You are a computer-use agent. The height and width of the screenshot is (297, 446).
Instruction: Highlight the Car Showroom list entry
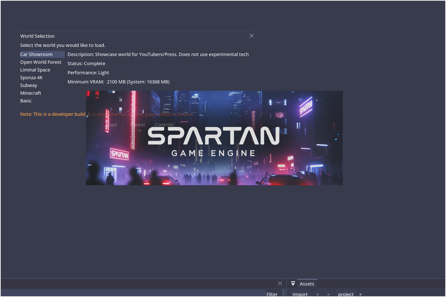(36, 54)
